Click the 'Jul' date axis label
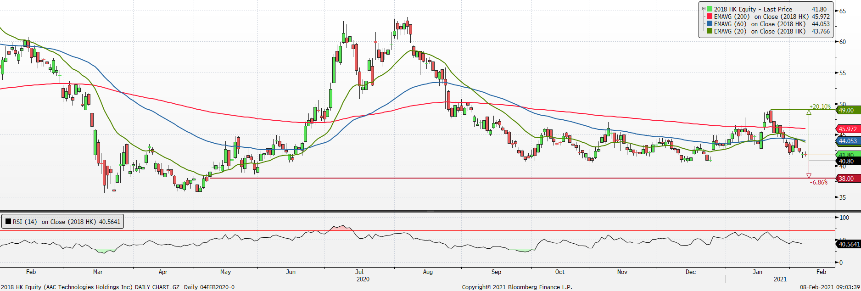 coord(359,272)
